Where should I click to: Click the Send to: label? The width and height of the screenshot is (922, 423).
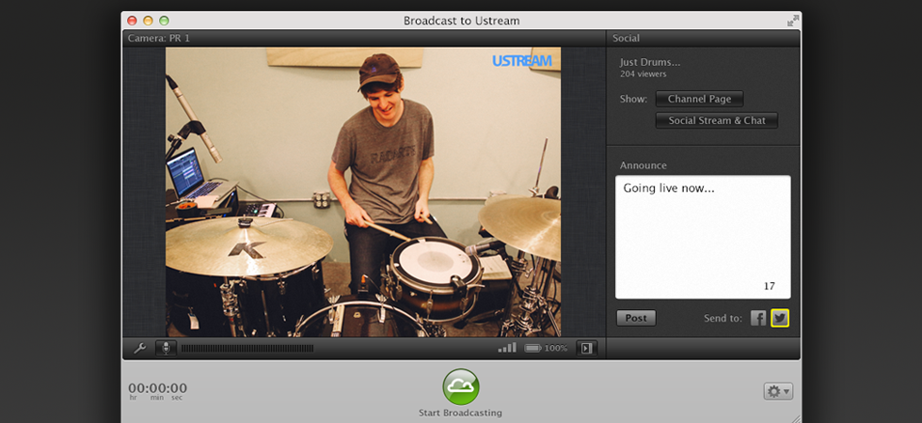coord(723,319)
